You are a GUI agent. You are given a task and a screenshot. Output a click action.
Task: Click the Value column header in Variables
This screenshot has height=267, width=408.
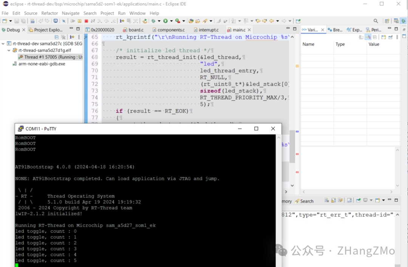click(374, 44)
